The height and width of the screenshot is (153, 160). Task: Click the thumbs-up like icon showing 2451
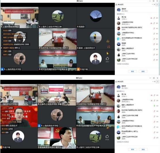point(107,59)
